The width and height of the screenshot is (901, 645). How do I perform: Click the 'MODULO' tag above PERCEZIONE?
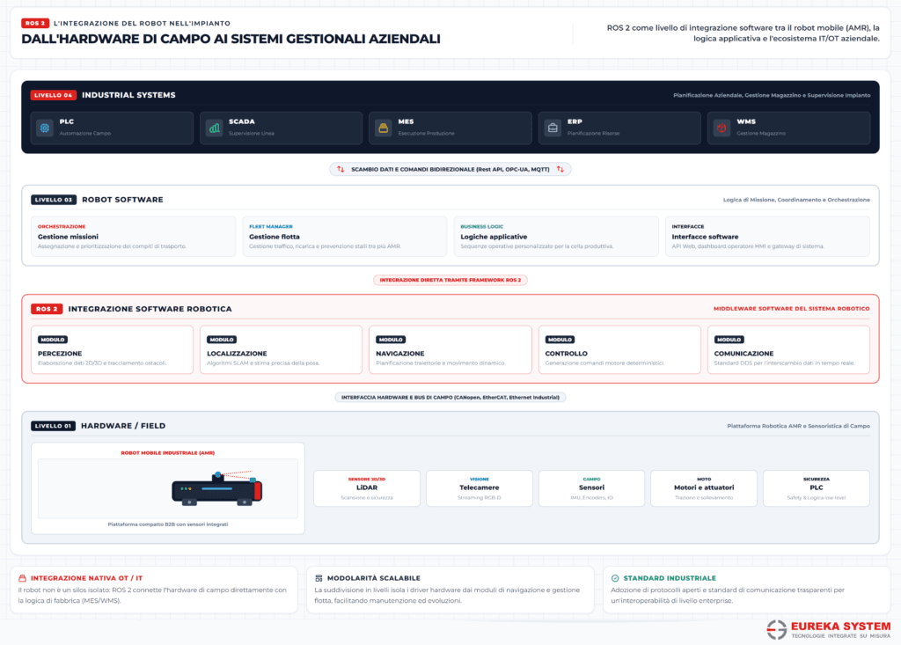(53, 340)
